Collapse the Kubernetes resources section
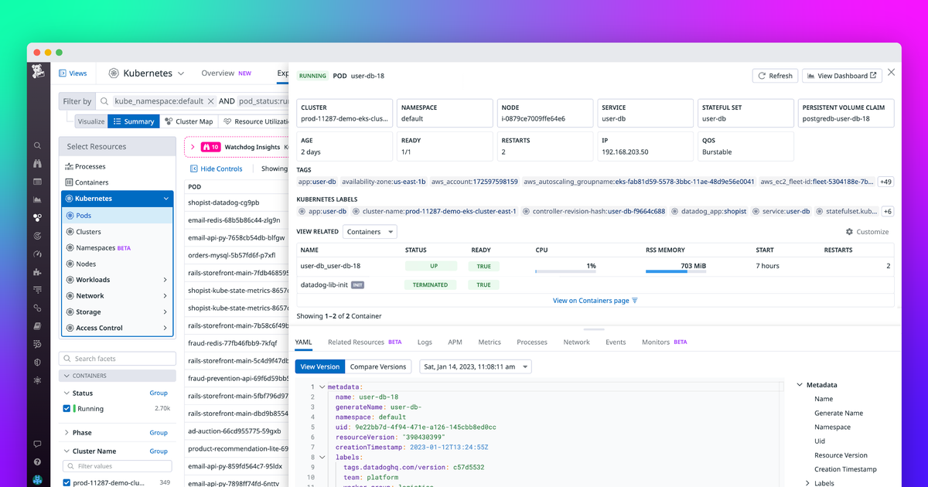This screenshot has width=928, height=487. tap(165, 199)
